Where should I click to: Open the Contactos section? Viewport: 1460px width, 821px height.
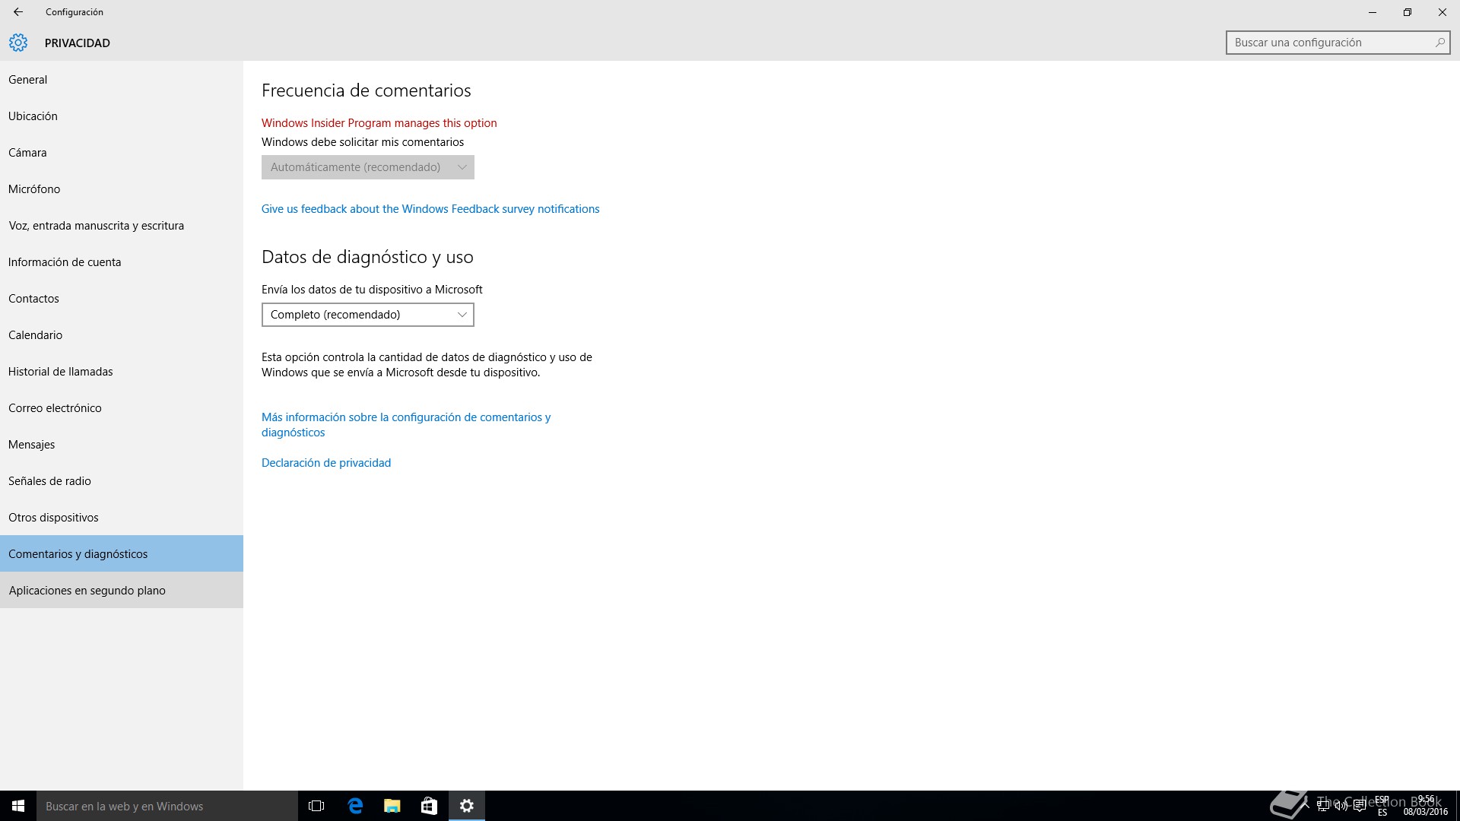click(x=122, y=298)
